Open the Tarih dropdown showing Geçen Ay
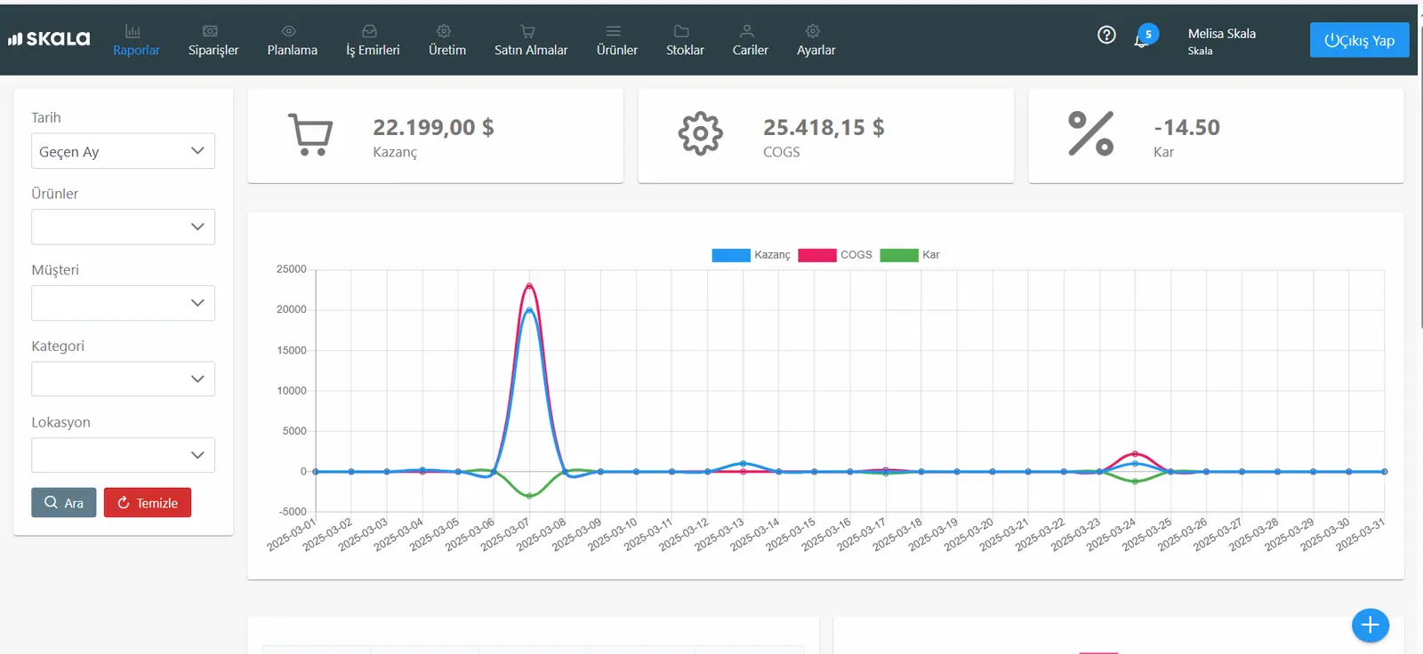 pos(123,151)
